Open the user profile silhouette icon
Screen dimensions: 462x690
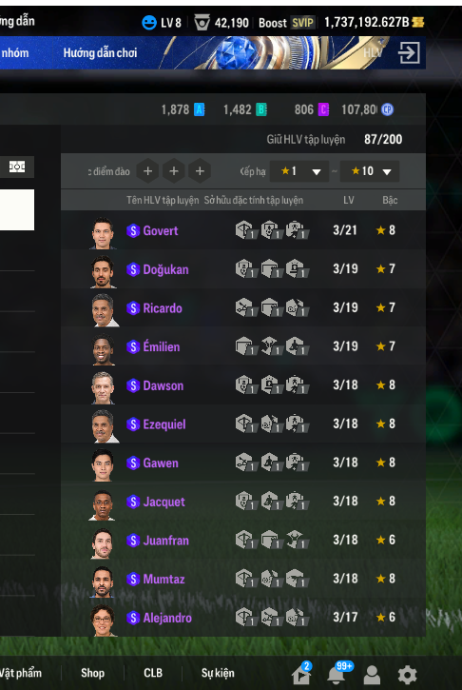point(372,674)
